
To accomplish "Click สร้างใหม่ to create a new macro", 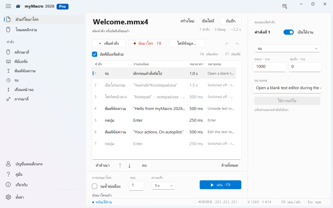I will coord(187,21).
